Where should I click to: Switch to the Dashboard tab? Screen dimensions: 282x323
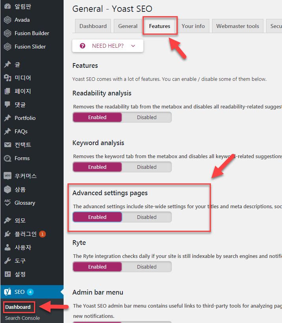(93, 26)
